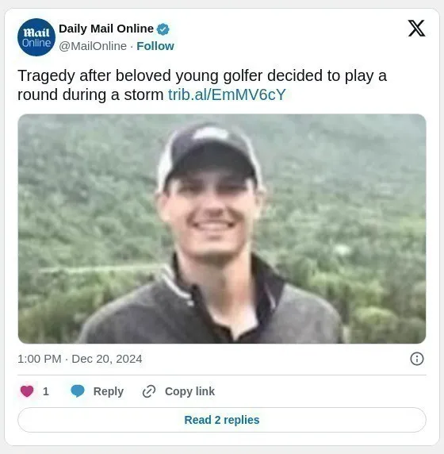Image resolution: width=444 pixels, height=454 pixels.
Task: Click the word Online in the avatar logo
Action: [x=36, y=43]
